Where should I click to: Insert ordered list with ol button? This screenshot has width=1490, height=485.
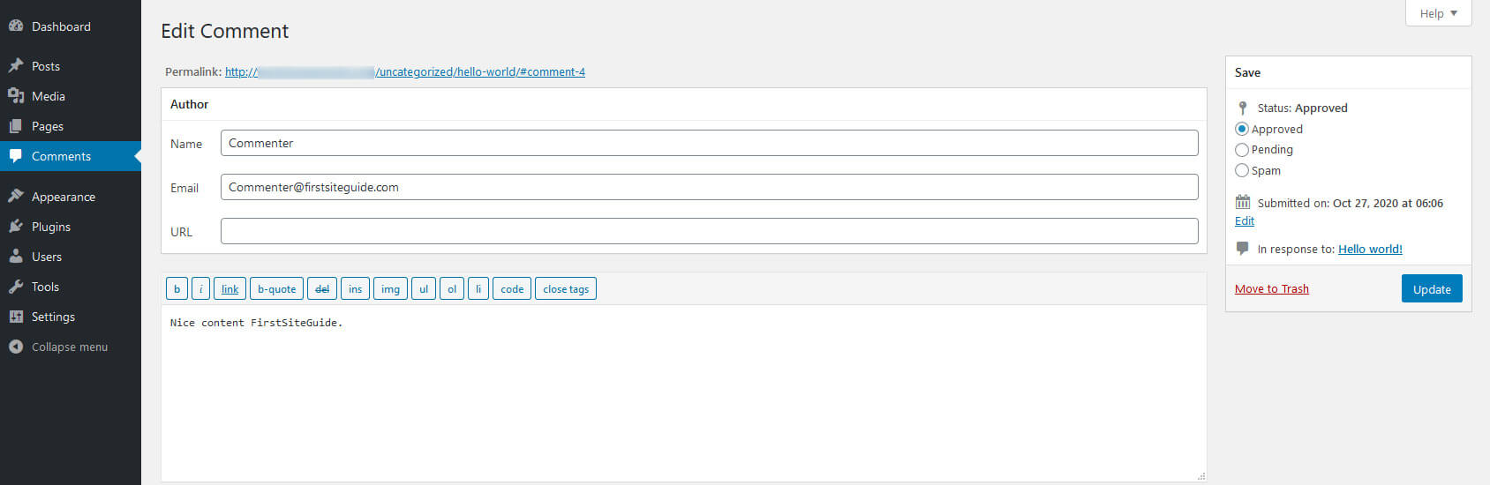coord(452,288)
